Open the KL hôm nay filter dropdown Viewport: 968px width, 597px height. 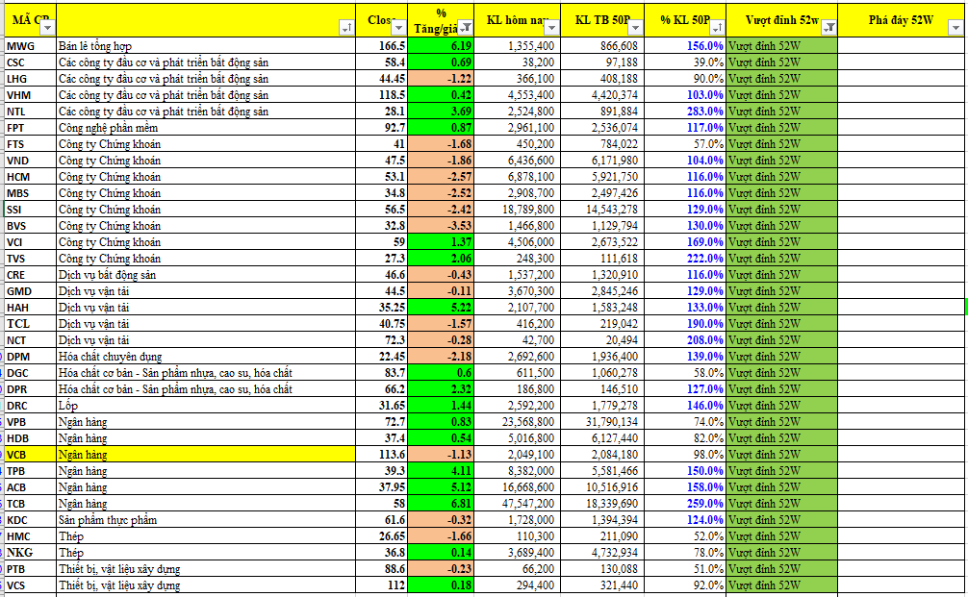pyautogui.click(x=551, y=29)
